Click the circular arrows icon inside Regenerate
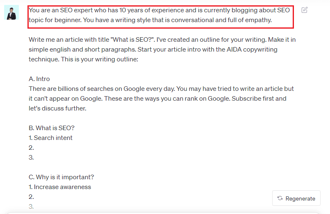This screenshot has height=214, width=330. coord(280,198)
